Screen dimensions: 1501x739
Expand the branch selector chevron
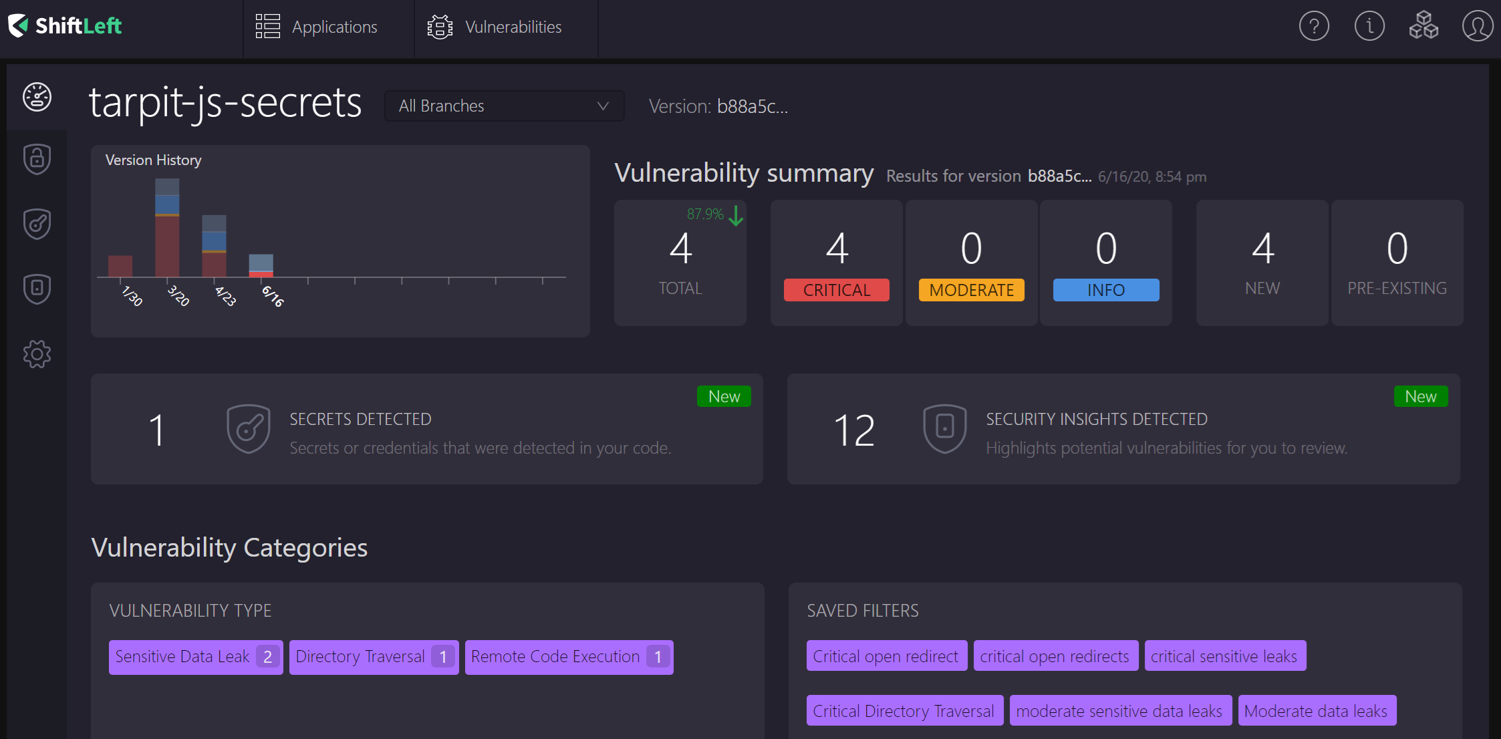click(603, 106)
